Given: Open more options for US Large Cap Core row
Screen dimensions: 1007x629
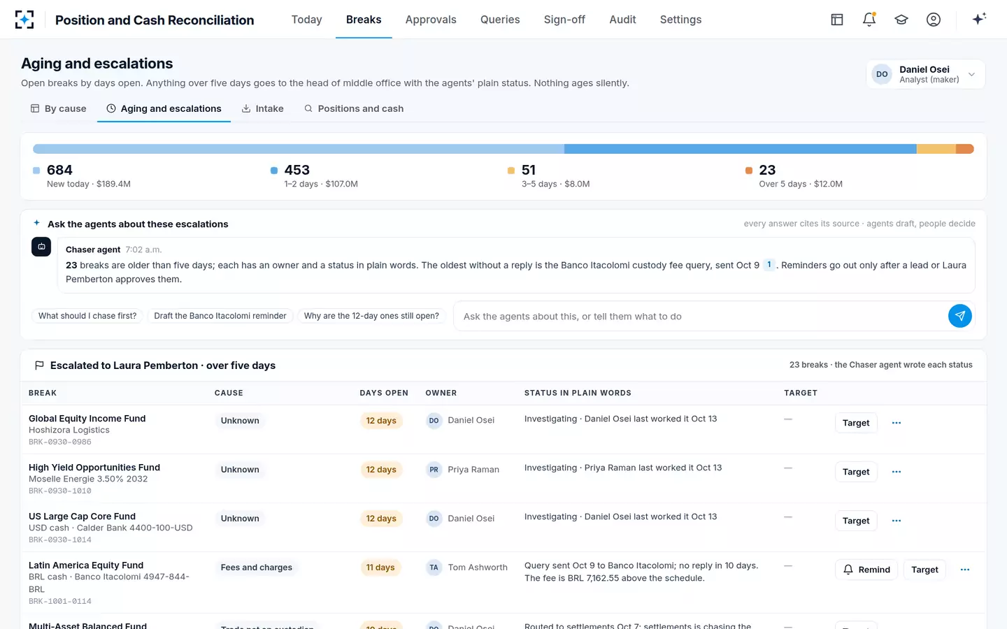Looking at the screenshot, I should coord(897,521).
